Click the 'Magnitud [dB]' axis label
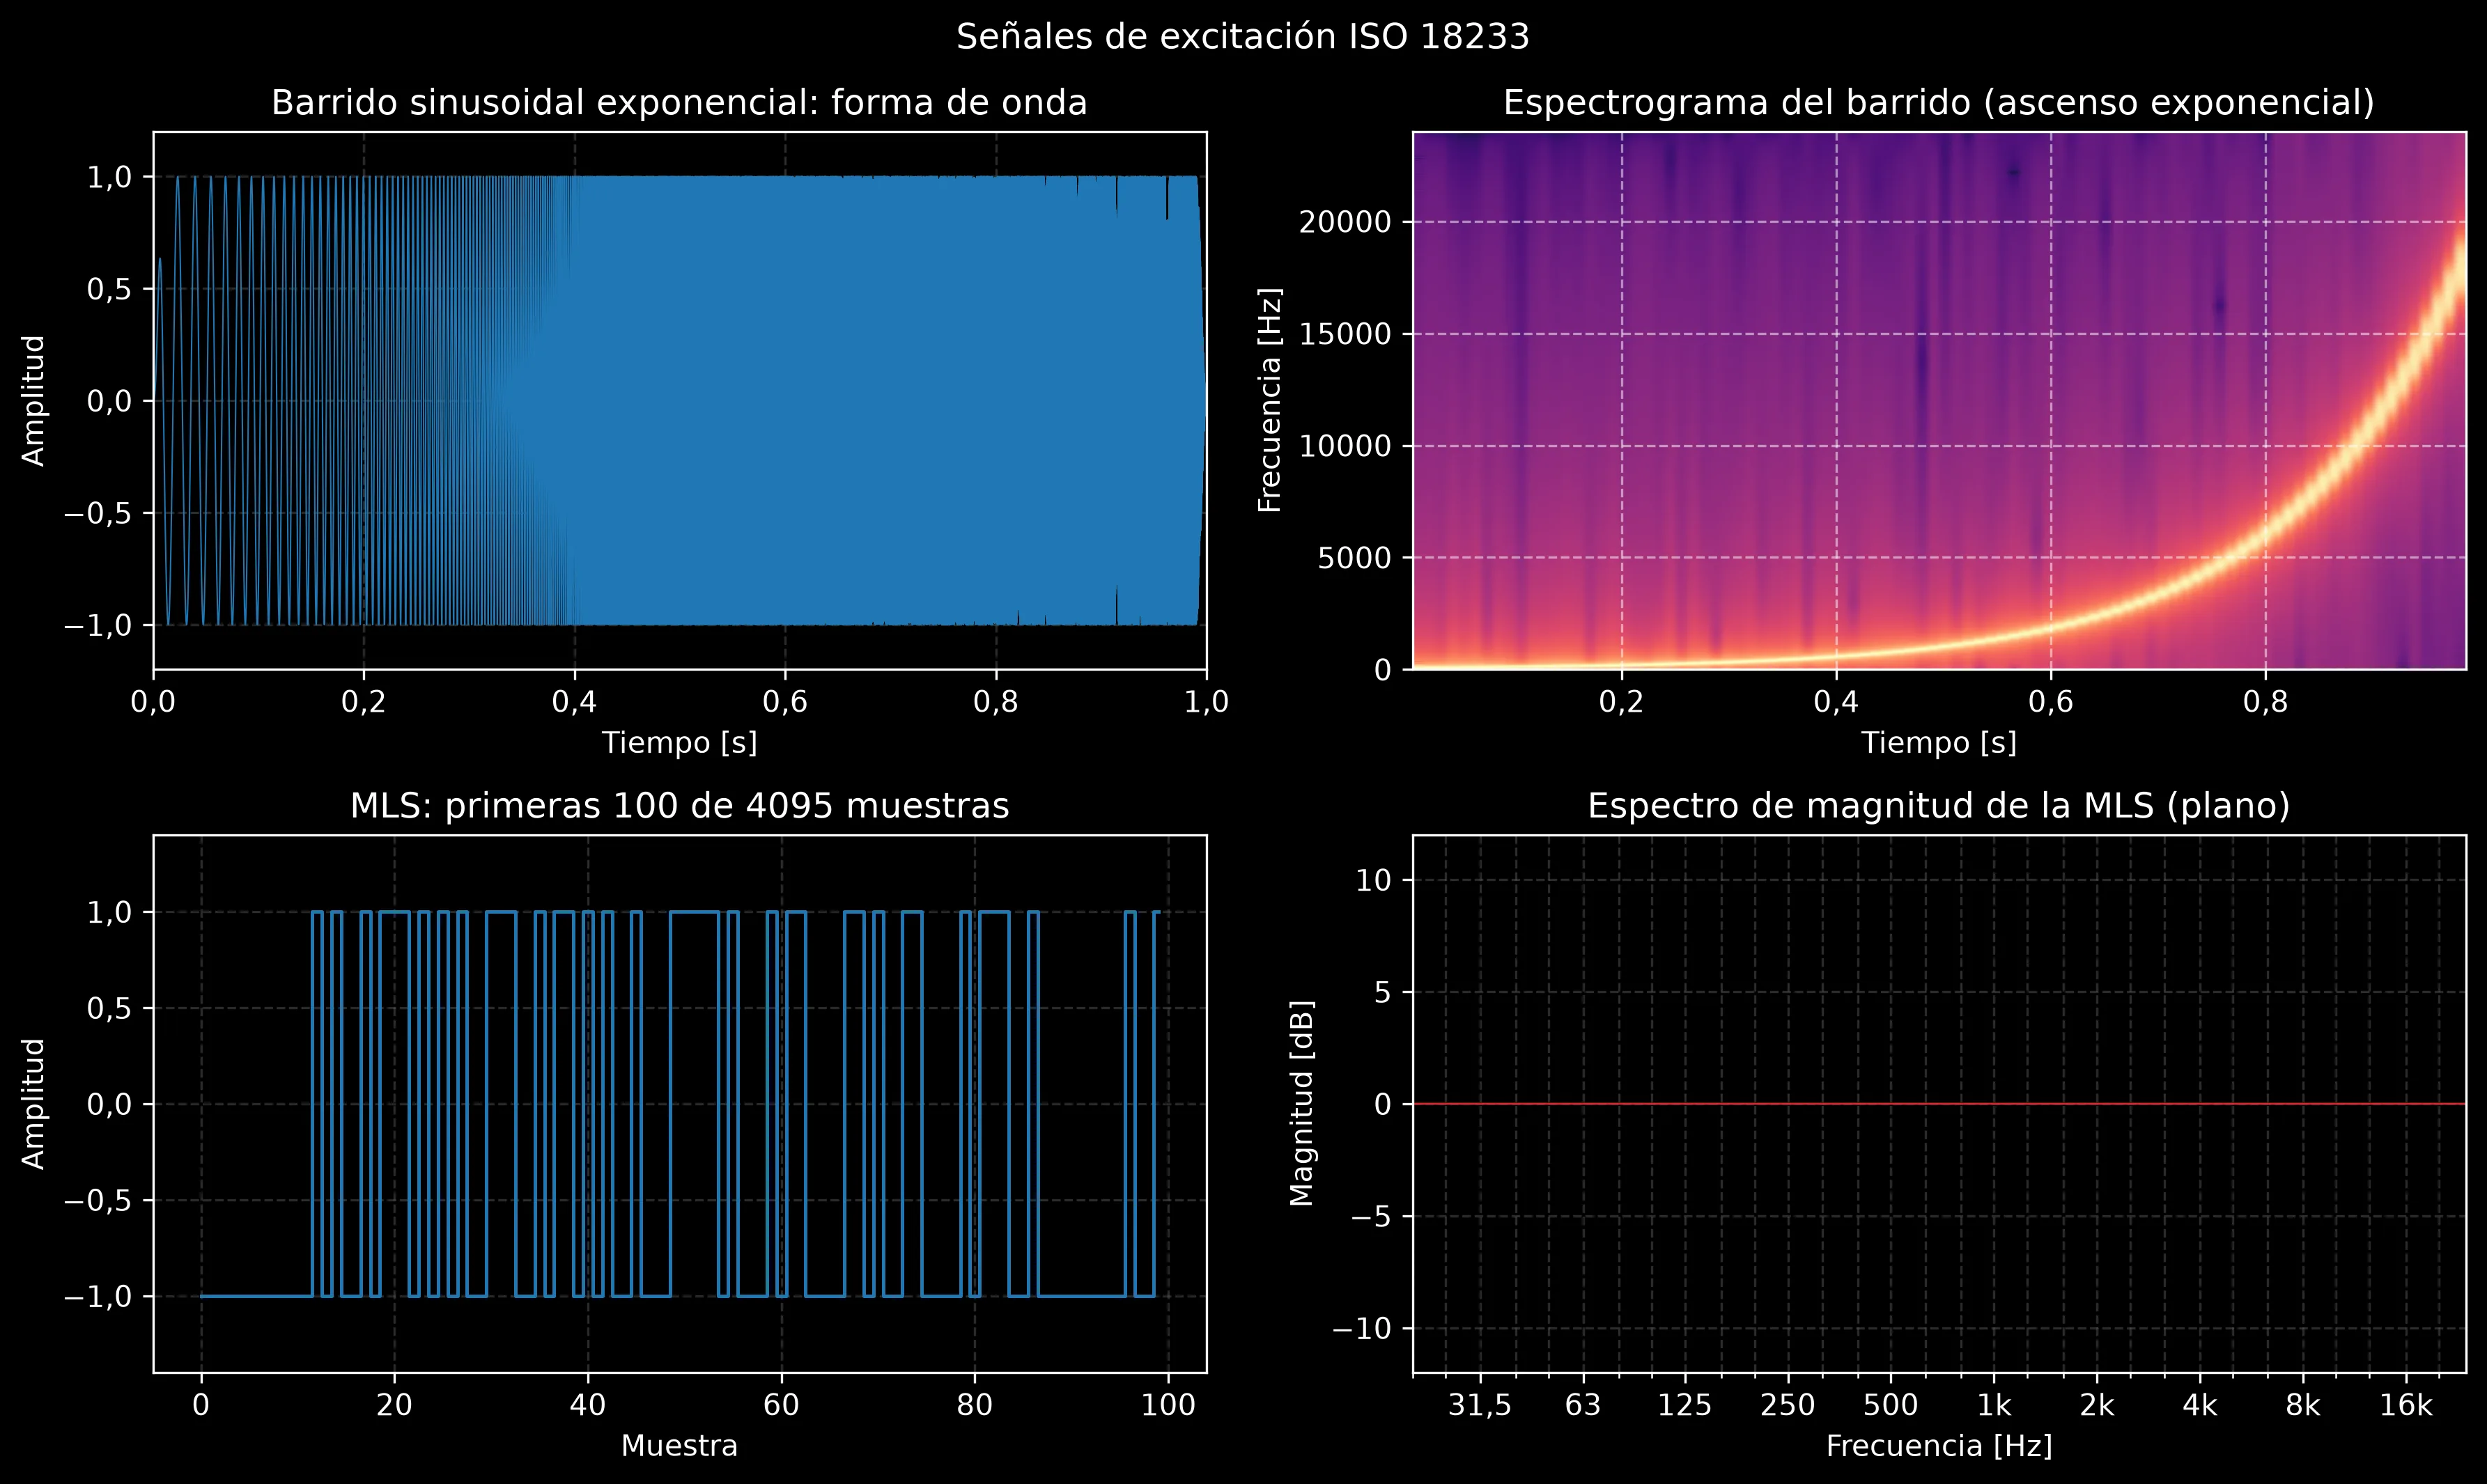2487x1484 pixels. click(x=1301, y=1103)
